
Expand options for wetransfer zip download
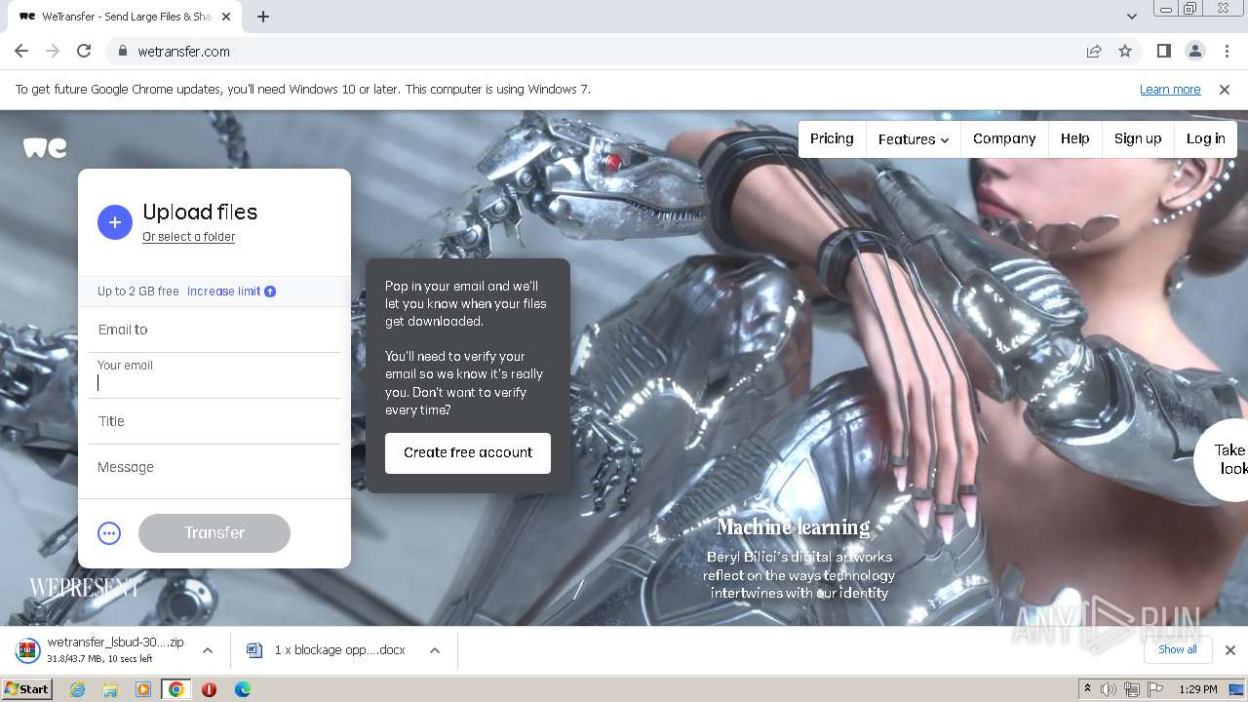click(x=207, y=650)
